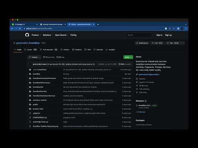Click the browser back arrow
The height and width of the screenshot is (148, 198).
[12, 28]
